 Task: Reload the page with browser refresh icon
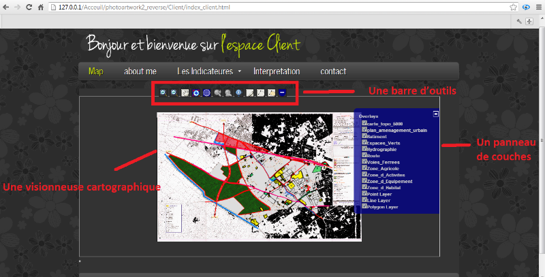(x=29, y=7)
